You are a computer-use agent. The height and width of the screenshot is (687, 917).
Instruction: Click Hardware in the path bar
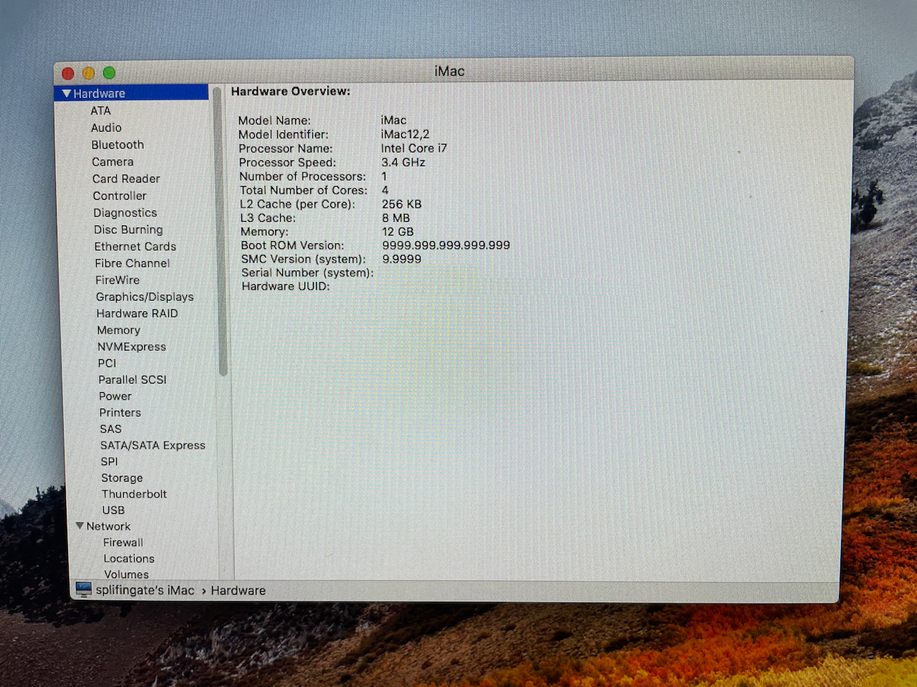238,590
